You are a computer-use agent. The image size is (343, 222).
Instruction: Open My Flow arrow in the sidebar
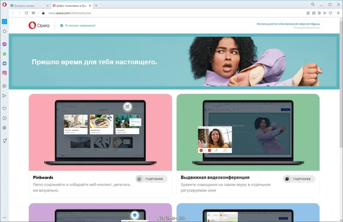pos(4,96)
